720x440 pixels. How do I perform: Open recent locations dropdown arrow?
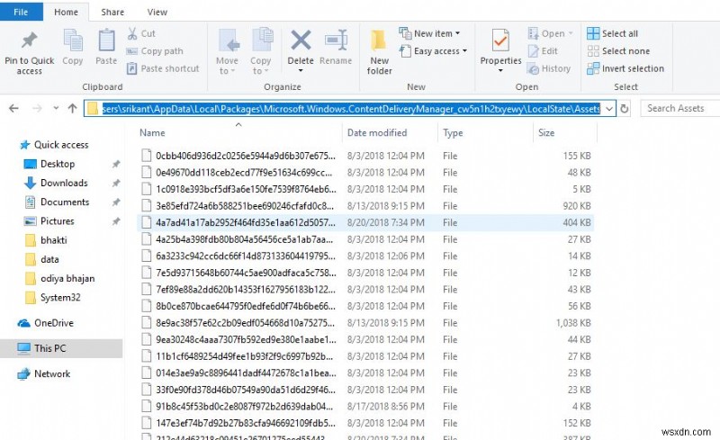(x=56, y=108)
